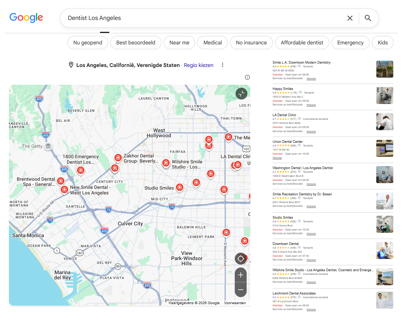Open the Google logo homepage
Image resolution: width=407 pixels, height=323 pixels.
(x=26, y=18)
